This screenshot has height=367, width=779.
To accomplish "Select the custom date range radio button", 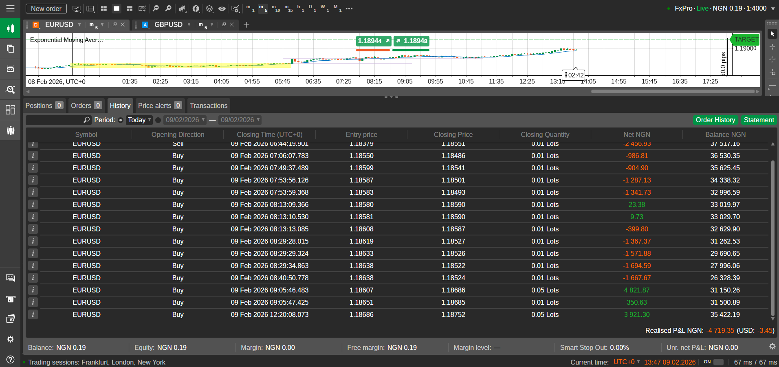I will click(x=158, y=120).
